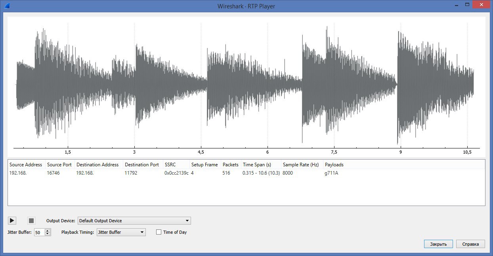Click the 1,5 label on the time axis
This screenshot has height=256, width=493.
tap(68, 152)
